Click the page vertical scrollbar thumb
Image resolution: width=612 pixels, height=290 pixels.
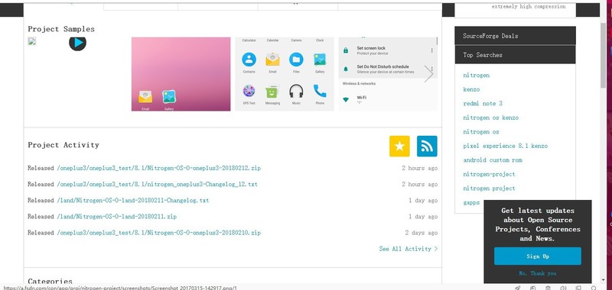point(603,55)
